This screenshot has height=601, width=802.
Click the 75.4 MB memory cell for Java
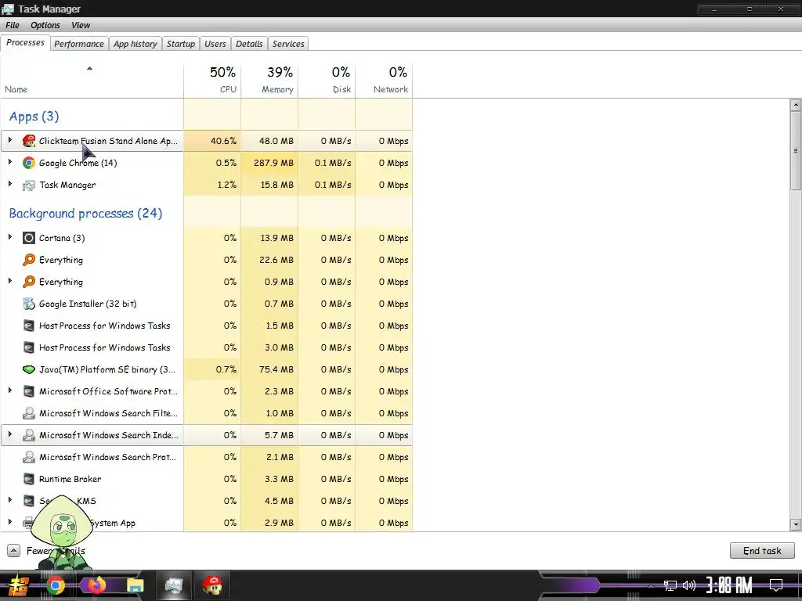pos(269,369)
